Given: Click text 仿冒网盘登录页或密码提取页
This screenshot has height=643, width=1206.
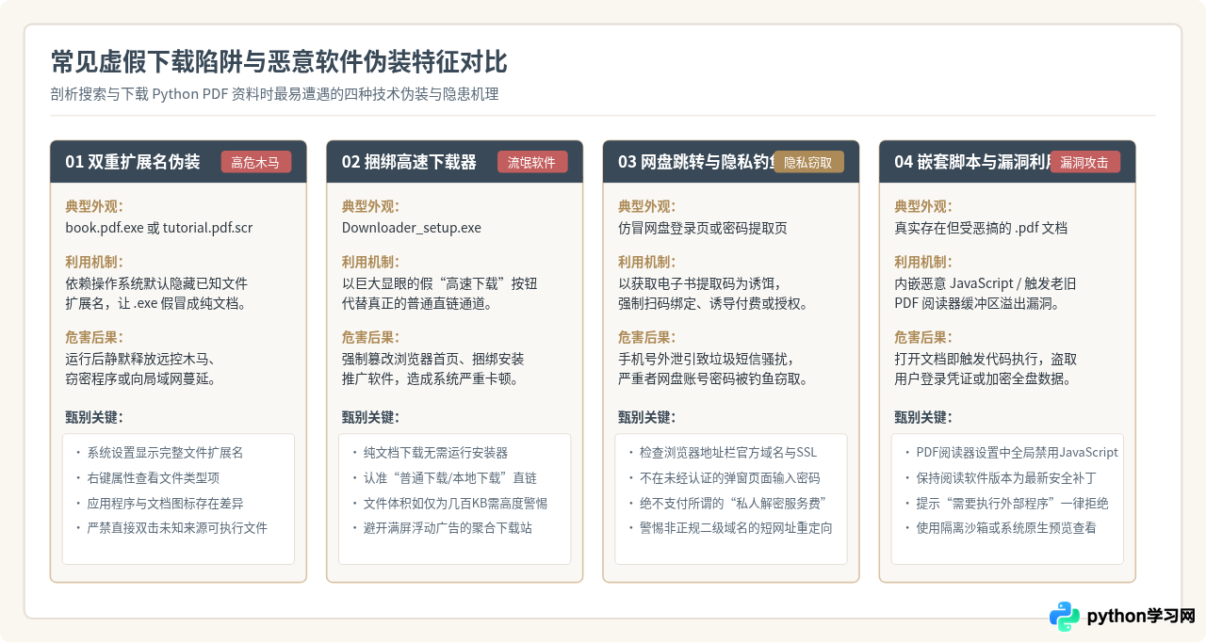Looking at the screenshot, I should point(703,228).
